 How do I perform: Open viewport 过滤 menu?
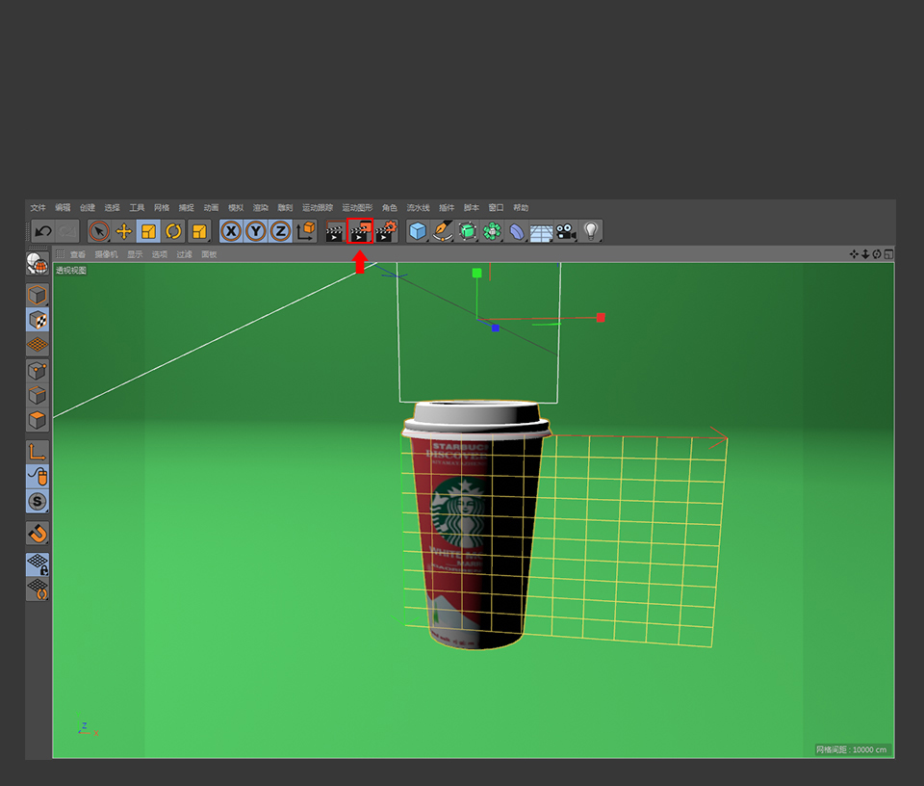tap(185, 254)
